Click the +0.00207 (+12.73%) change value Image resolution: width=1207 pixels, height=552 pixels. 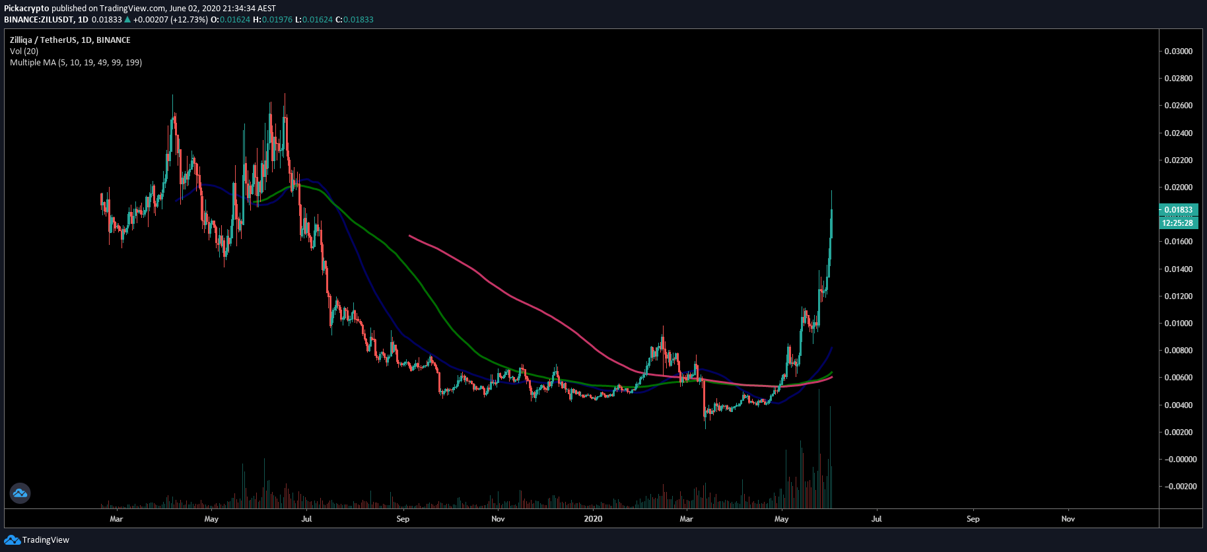170,20
